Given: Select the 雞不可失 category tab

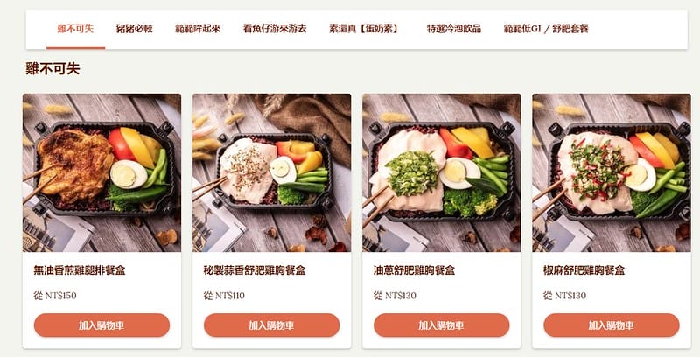Looking at the screenshot, I should point(75,29).
